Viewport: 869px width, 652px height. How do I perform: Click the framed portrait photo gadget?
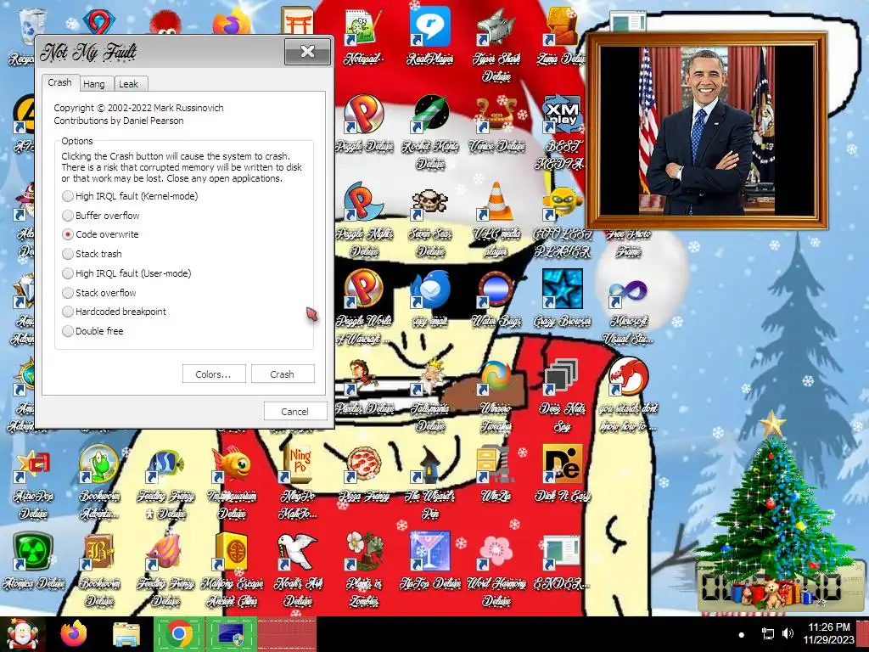pos(706,131)
